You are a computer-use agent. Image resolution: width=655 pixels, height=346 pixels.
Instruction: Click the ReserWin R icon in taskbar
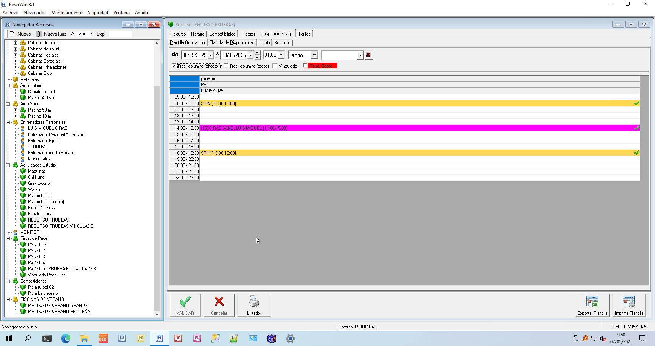tap(159, 338)
